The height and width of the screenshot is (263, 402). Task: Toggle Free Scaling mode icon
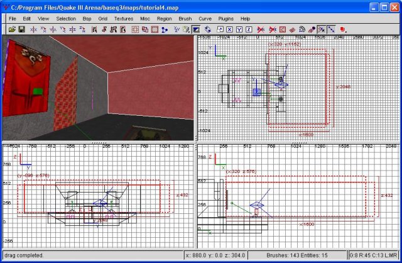pos(220,30)
